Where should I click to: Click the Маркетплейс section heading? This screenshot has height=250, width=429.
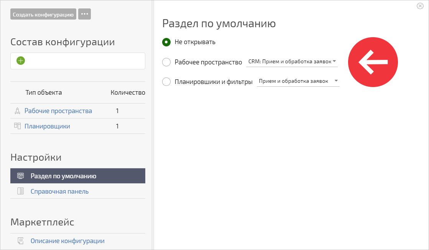pos(43,222)
